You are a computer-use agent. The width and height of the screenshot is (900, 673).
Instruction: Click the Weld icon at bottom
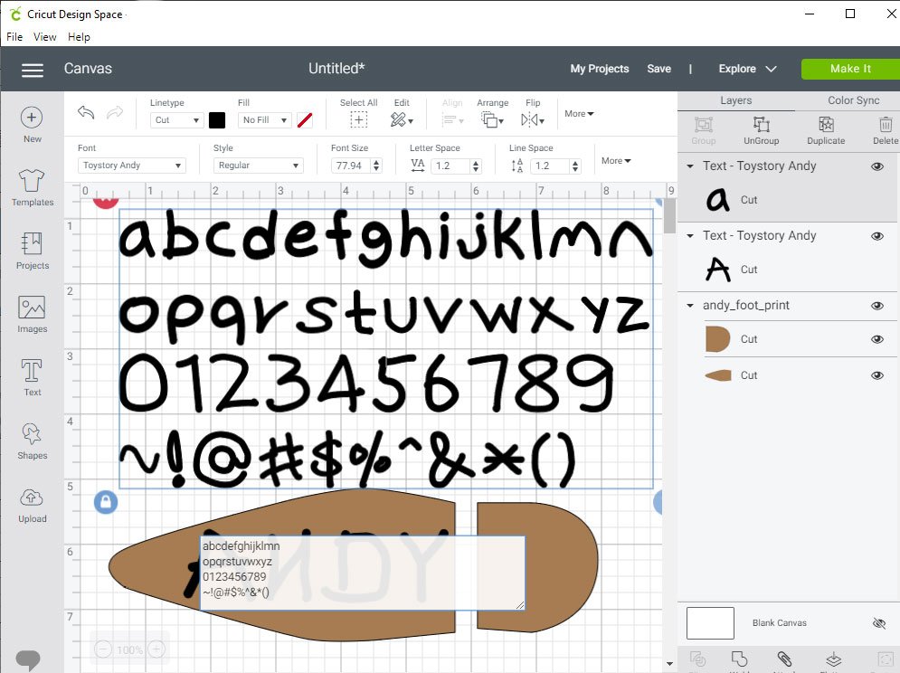739,659
